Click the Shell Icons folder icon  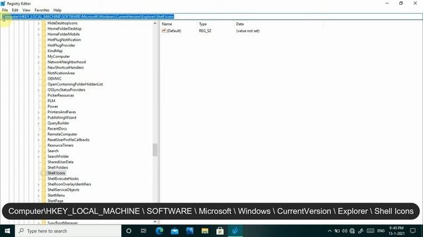pyautogui.click(x=44, y=173)
